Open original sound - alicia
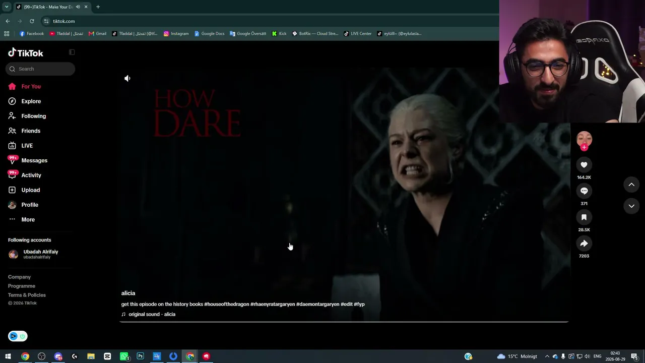 coord(152,314)
